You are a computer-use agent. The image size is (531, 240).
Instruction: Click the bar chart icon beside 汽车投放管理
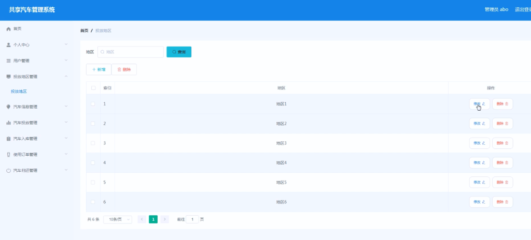pyautogui.click(x=8, y=123)
